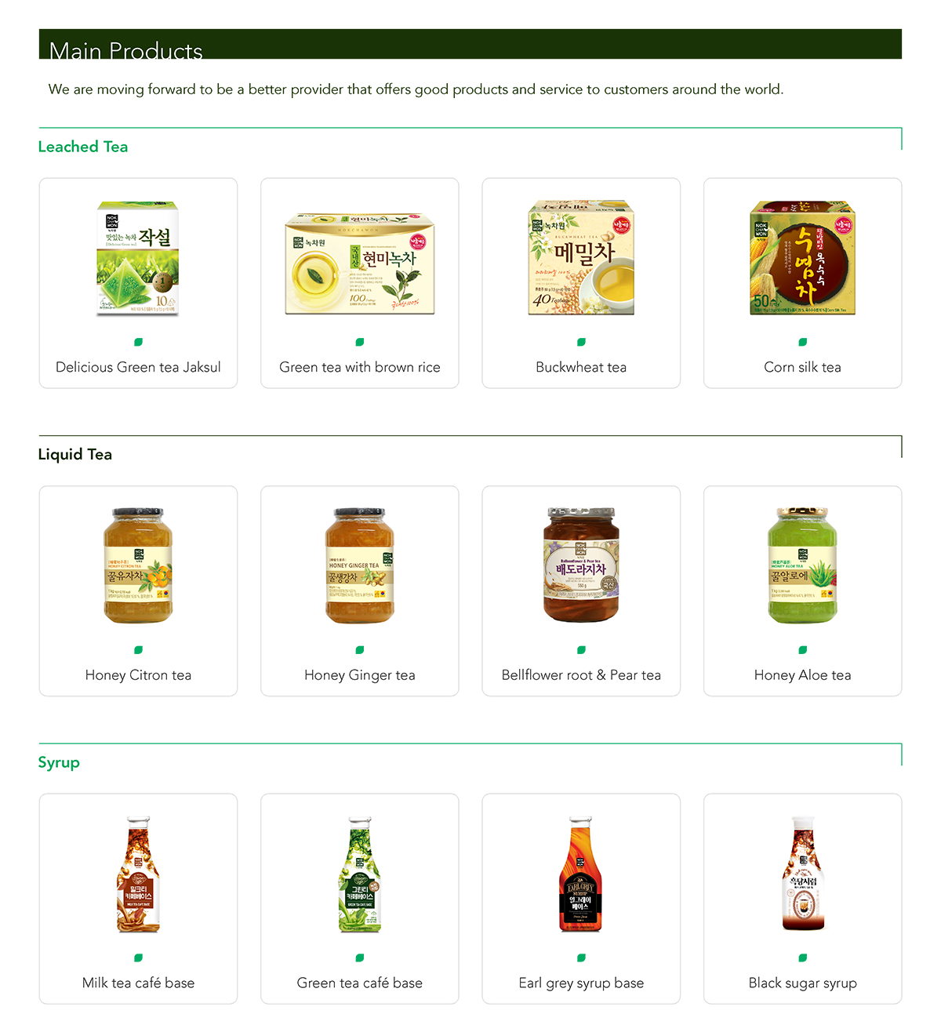
Task: Click the leaf icon above Black sugar syrup label
Action: pos(802,957)
